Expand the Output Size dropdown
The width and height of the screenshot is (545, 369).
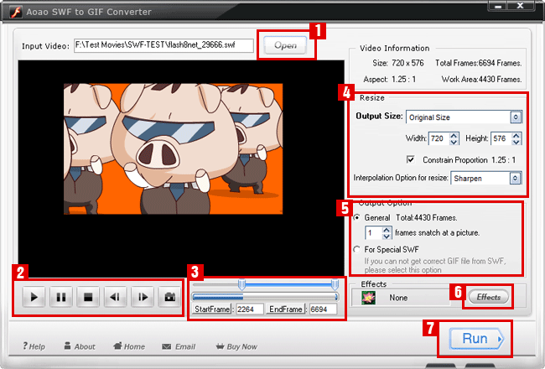click(516, 117)
